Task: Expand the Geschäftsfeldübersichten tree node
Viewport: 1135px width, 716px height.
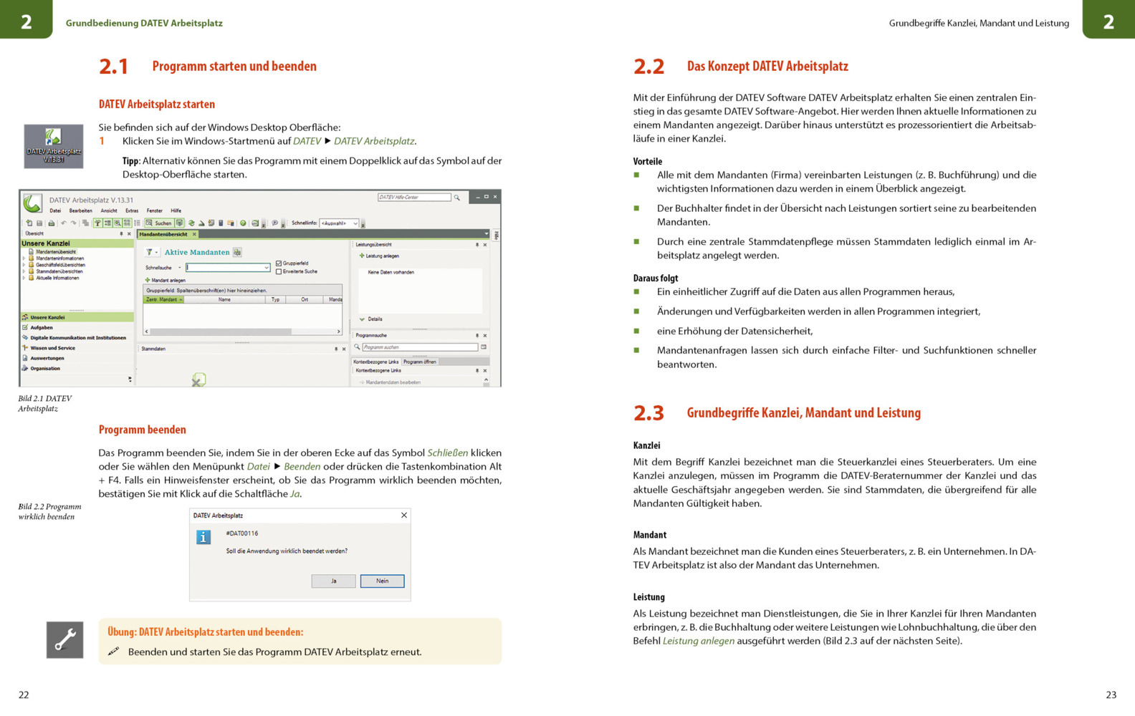Action: pyautogui.click(x=24, y=265)
